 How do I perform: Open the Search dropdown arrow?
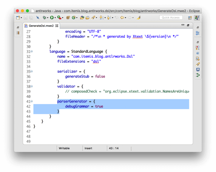pos(96,18)
